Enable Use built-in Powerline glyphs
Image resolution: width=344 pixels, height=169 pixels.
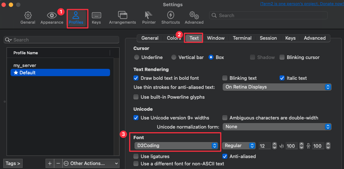(x=136, y=97)
